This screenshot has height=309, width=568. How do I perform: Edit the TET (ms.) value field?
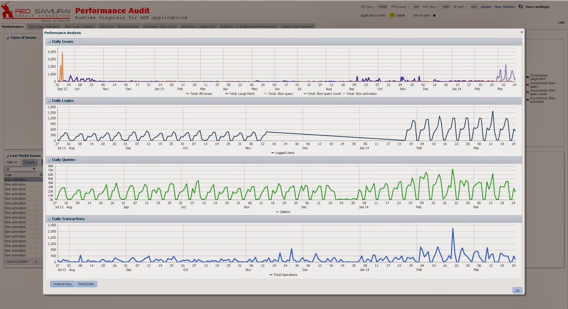point(382,7)
